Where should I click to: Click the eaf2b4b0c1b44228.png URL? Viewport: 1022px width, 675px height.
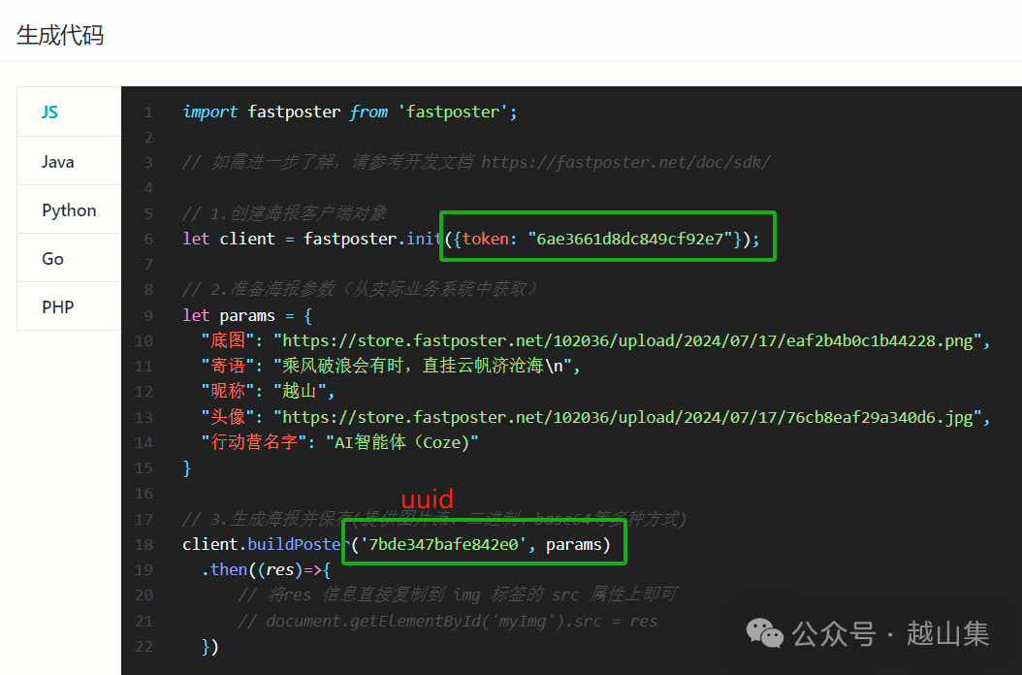[x=627, y=340]
